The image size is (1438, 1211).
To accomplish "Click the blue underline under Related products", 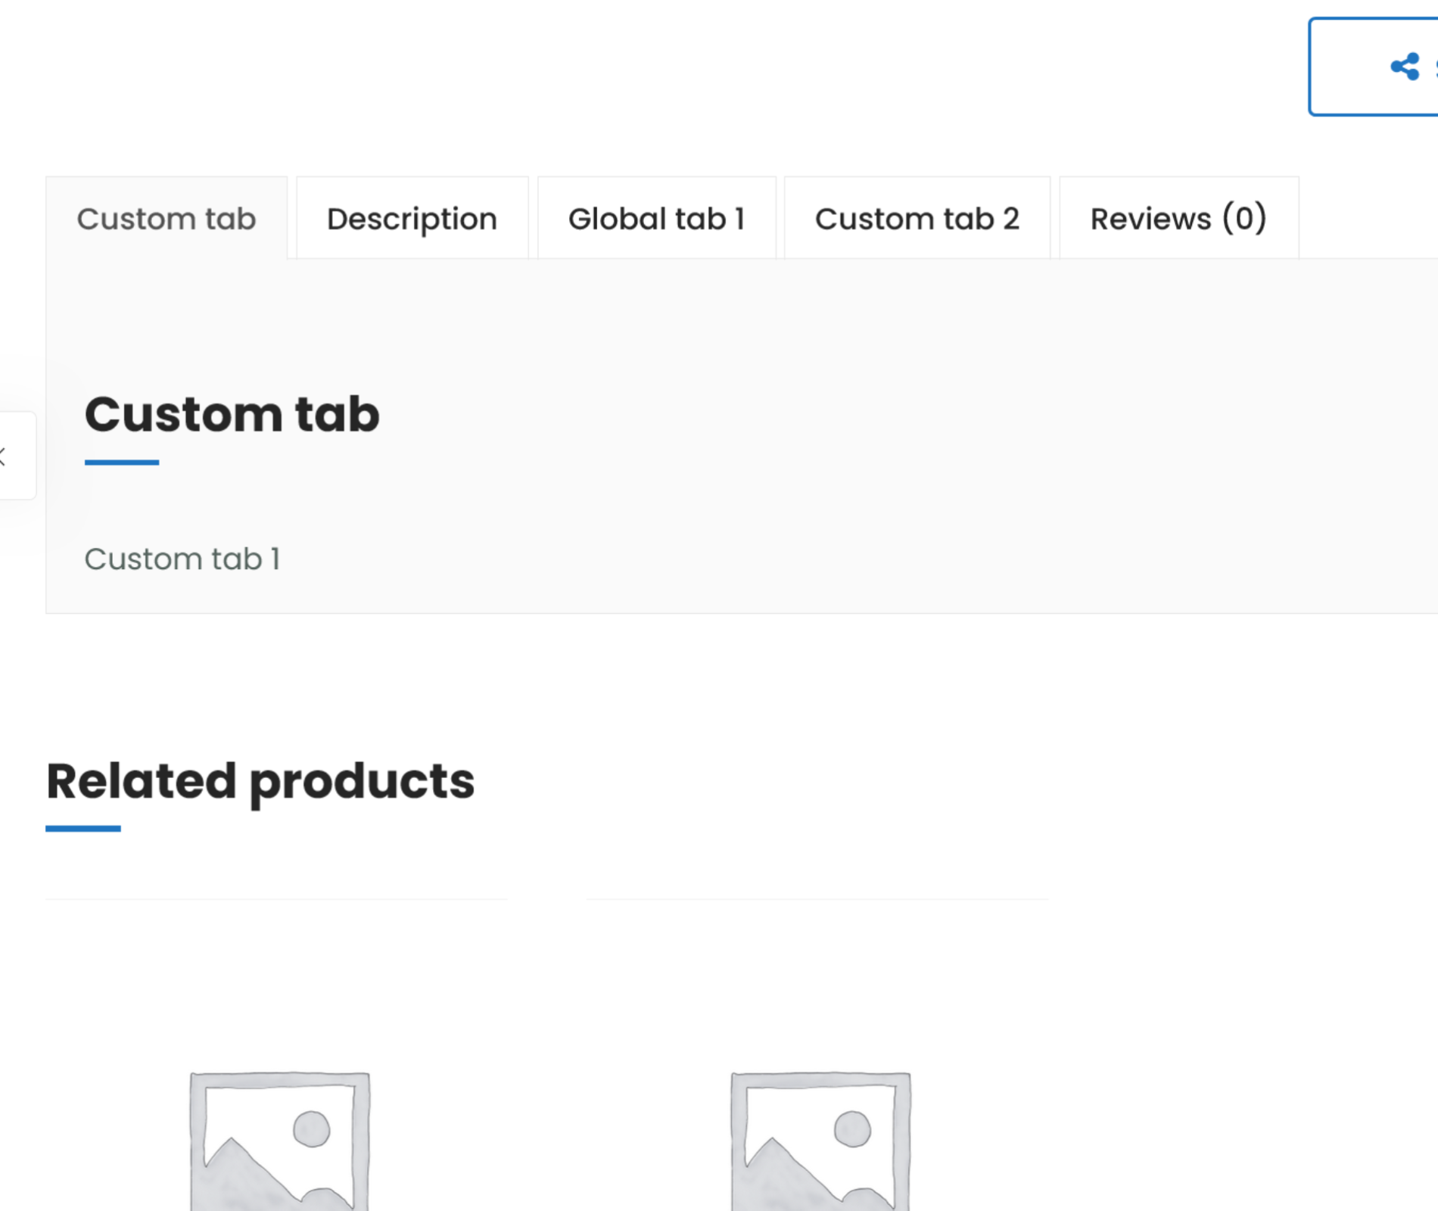I will pos(83,829).
